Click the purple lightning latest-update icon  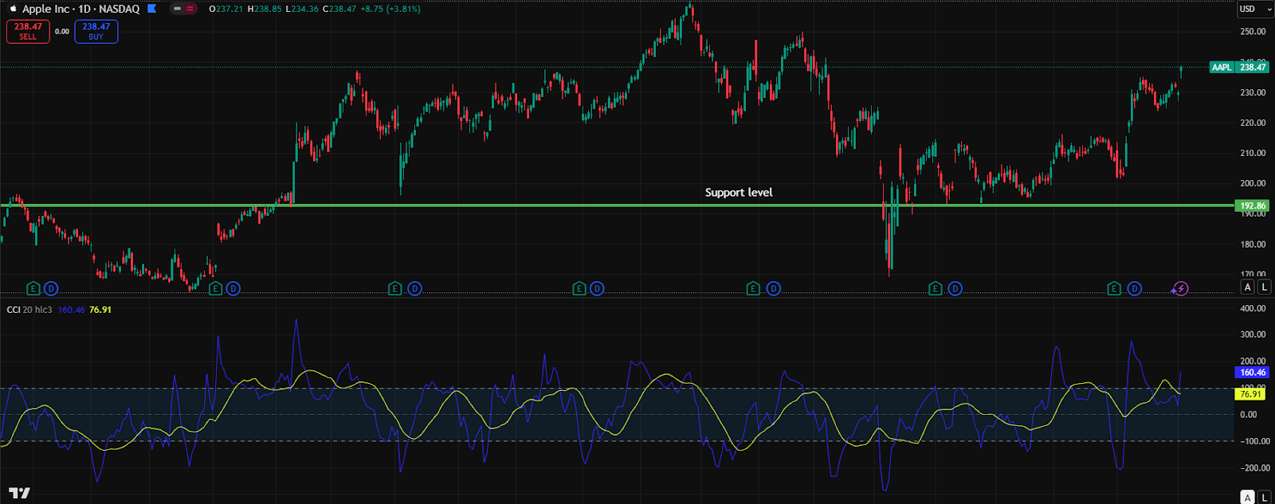coord(1180,289)
